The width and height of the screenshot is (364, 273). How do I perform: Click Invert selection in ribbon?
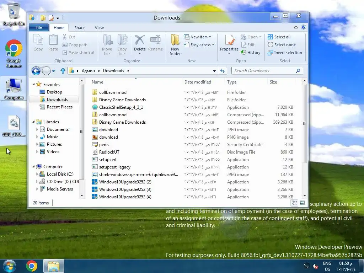pyautogui.click(x=285, y=53)
